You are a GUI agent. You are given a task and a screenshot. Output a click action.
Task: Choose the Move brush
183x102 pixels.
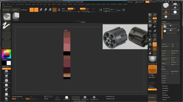pos(6,76)
